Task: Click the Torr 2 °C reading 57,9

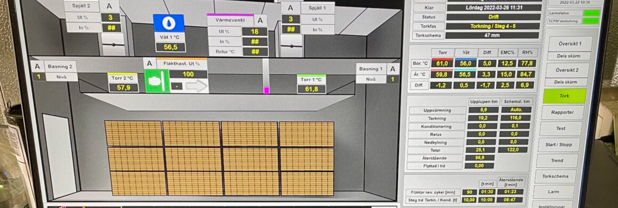Action: pyautogui.click(x=124, y=87)
